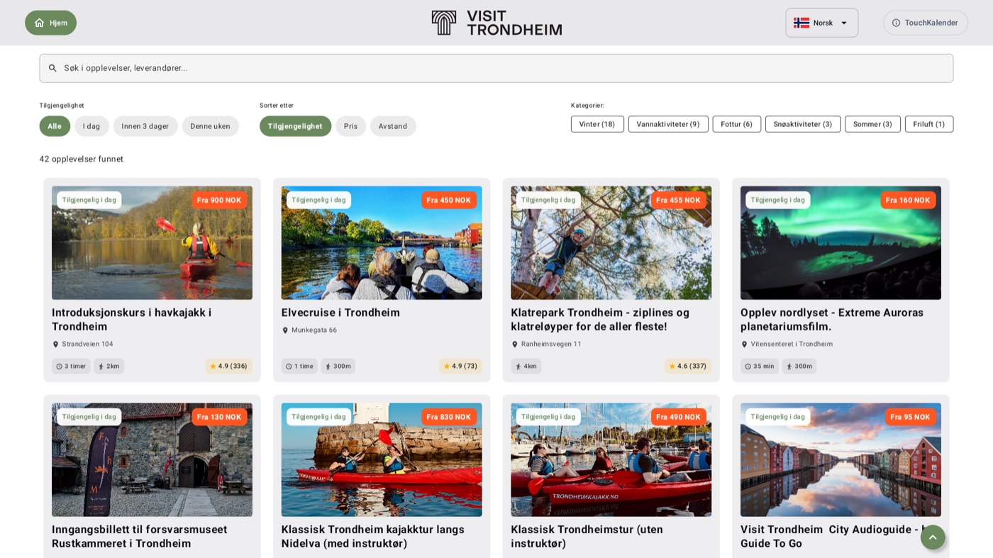
Task: Click Tilgjengelig i dag badge on Elvecruise
Action: click(318, 200)
